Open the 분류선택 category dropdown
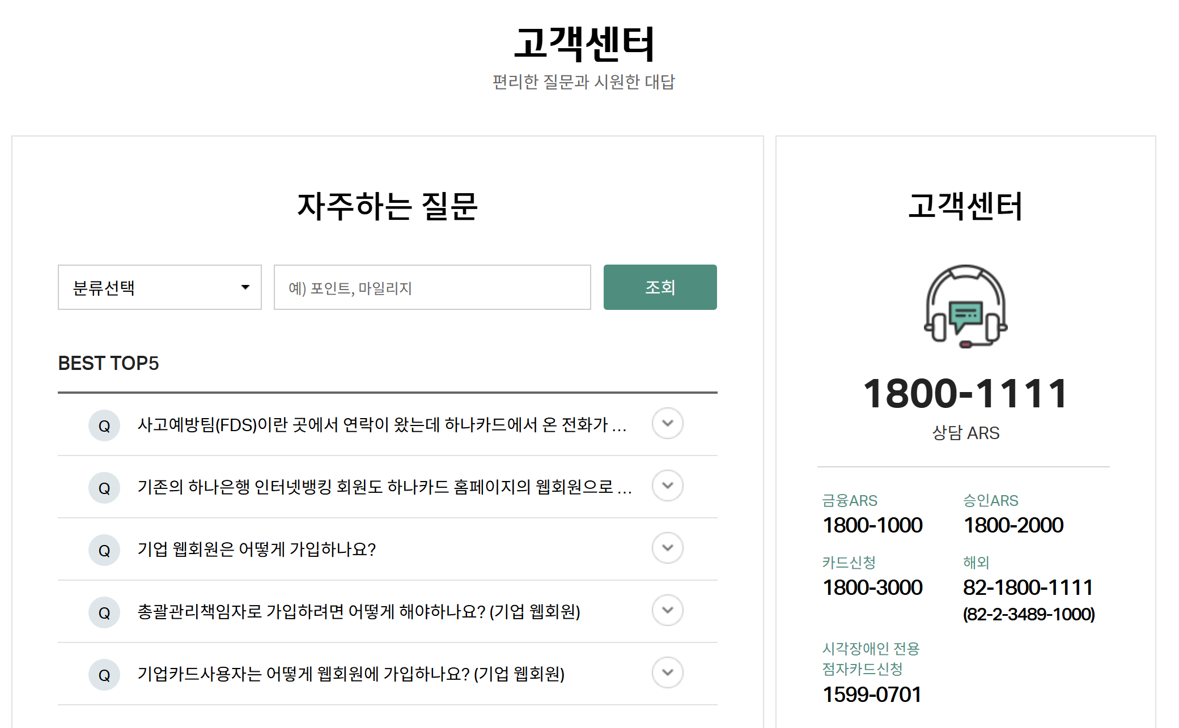Screen dimensions: 1179x728 [x=160, y=287]
